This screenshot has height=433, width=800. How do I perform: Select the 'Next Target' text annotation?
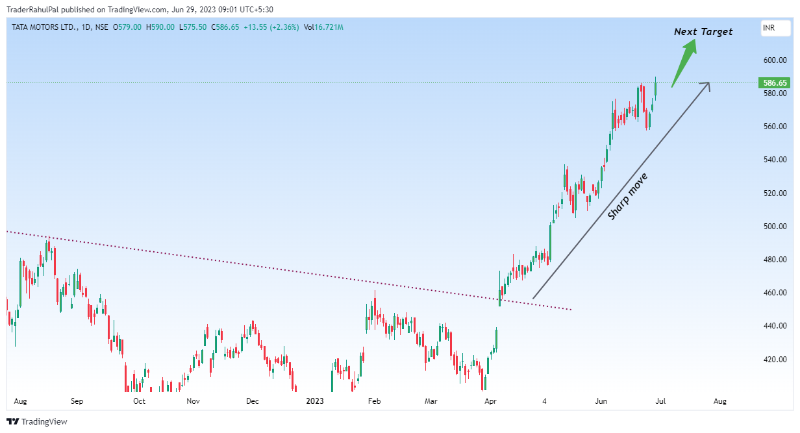(x=703, y=31)
